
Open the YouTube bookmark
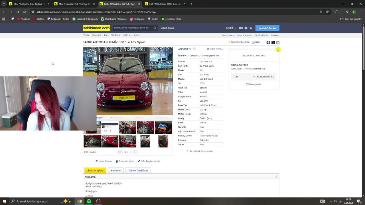coord(24,19)
